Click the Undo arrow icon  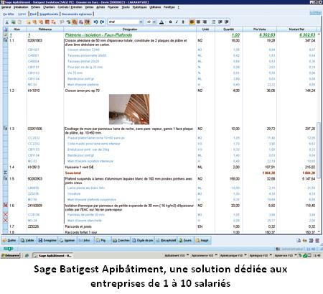(x=95, y=22)
